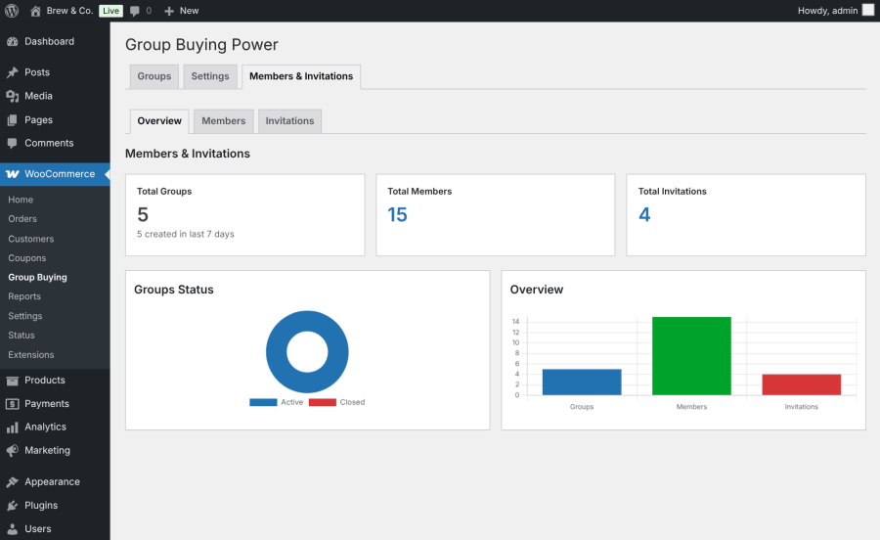
Task: Click the WooCommerce logo icon
Action: [13, 174]
